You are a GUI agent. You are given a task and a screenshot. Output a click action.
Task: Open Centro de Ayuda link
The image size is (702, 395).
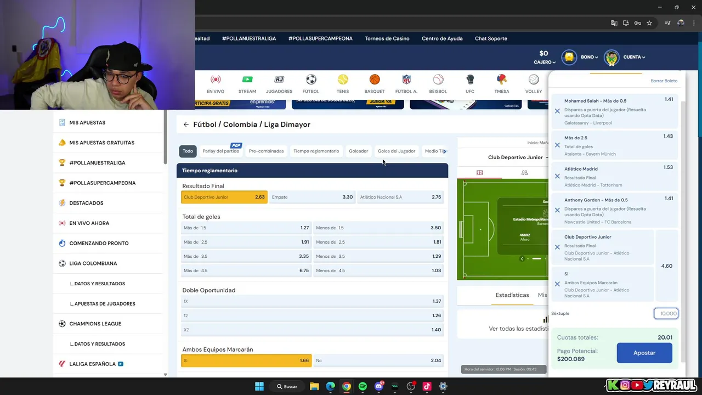click(442, 38)
